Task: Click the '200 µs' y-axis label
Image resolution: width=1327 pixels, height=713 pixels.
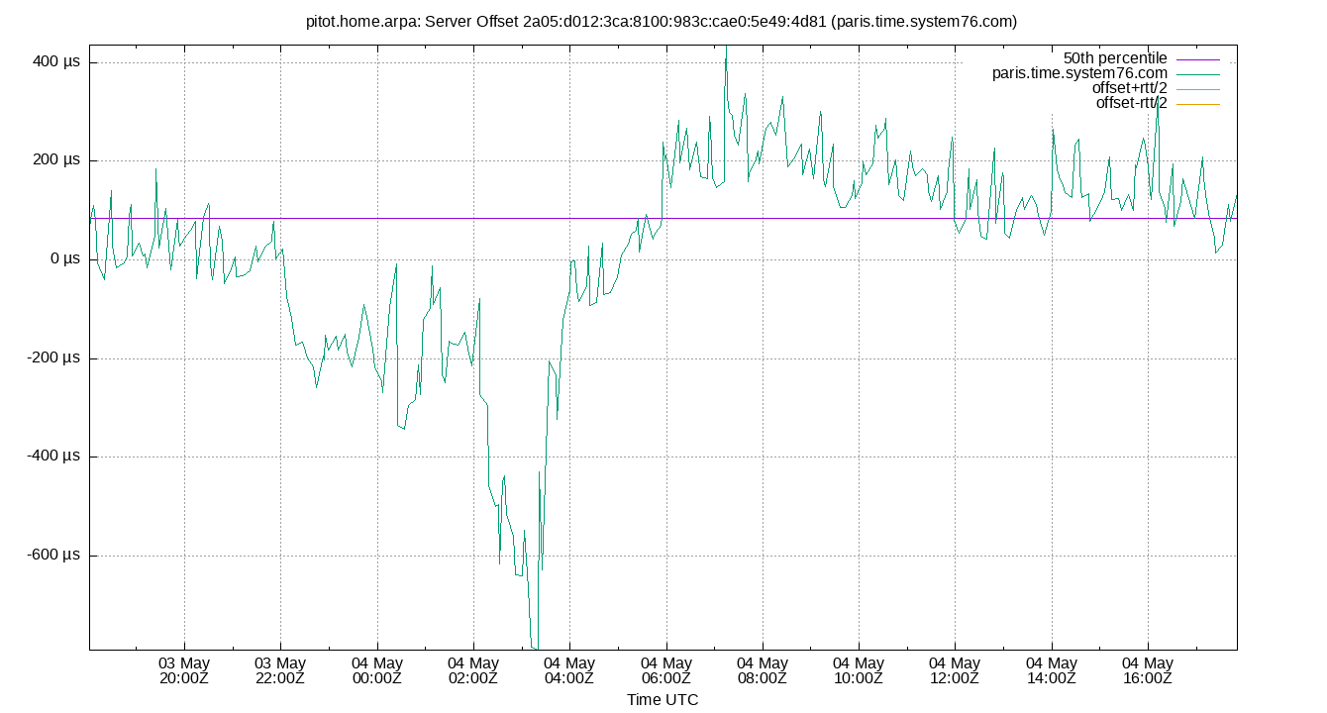Action: [x=56, y=160]
